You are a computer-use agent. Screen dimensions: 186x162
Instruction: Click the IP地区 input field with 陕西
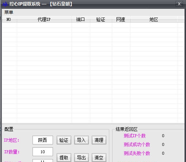click(x=43, y=140)
